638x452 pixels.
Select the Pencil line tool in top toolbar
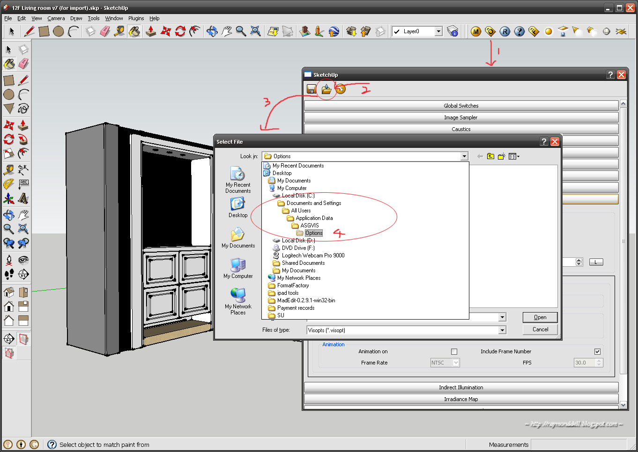tap(29, 31)
